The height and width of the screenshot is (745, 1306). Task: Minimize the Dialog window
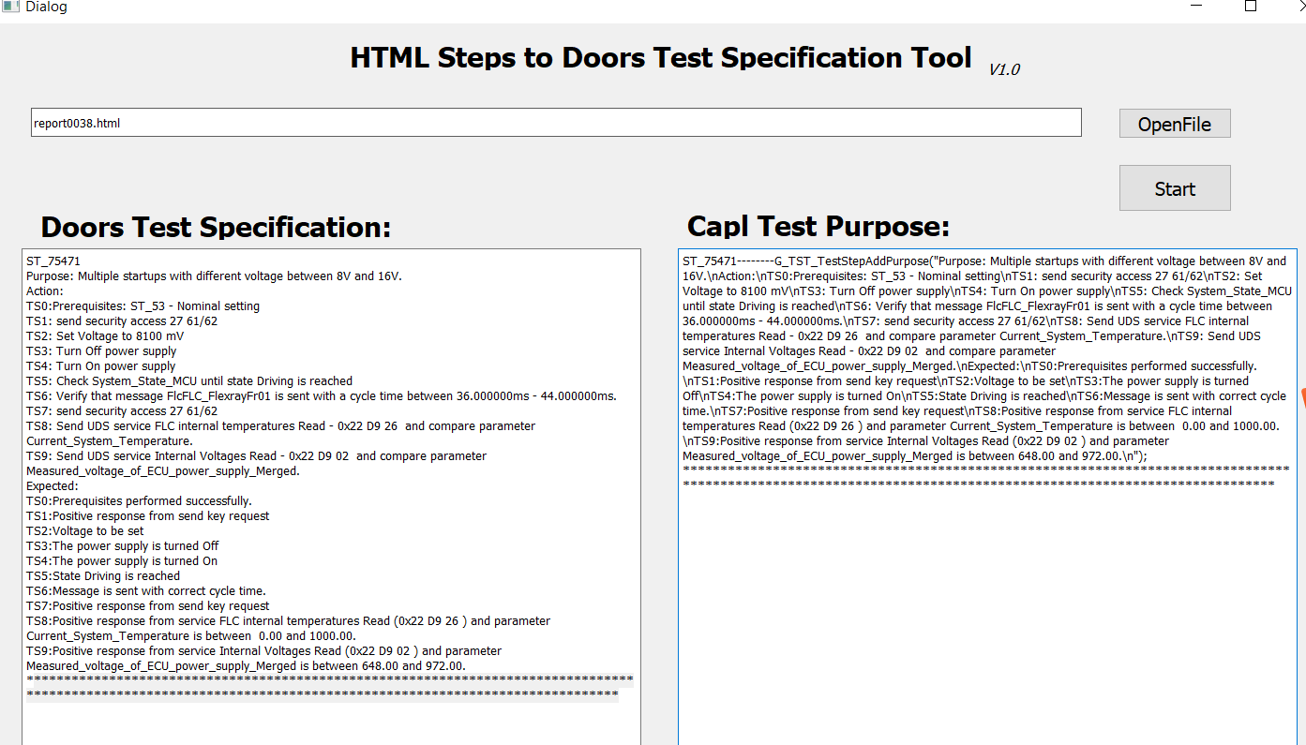1196,5
